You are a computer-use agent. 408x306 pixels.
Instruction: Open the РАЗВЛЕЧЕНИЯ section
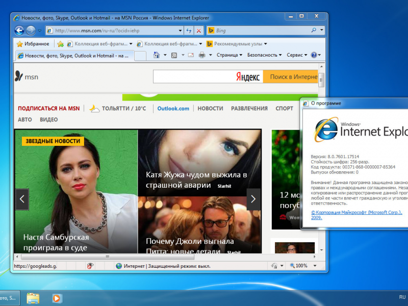pyautogui.click(x=249, y=109)
